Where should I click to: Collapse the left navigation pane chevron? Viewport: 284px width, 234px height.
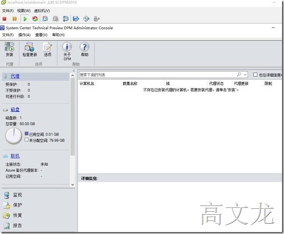[74, 71]
